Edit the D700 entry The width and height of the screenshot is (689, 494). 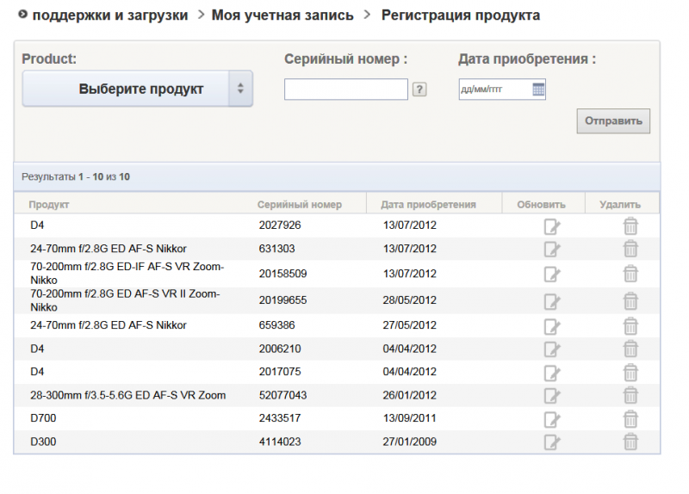click(x=552, y=419)
